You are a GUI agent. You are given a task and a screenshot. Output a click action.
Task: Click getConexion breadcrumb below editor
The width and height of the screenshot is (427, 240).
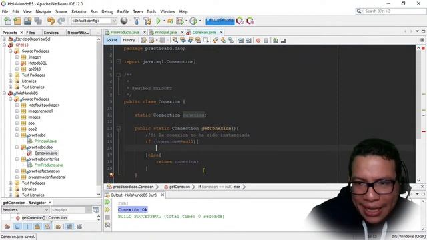(x=179, y=187)
